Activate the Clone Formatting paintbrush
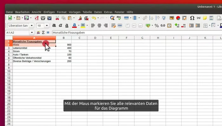Screen dimensions: 222x126 tap(80, 18)
